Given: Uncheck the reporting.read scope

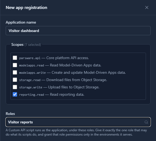Looking at the screenshot, I should pos(15,94).
